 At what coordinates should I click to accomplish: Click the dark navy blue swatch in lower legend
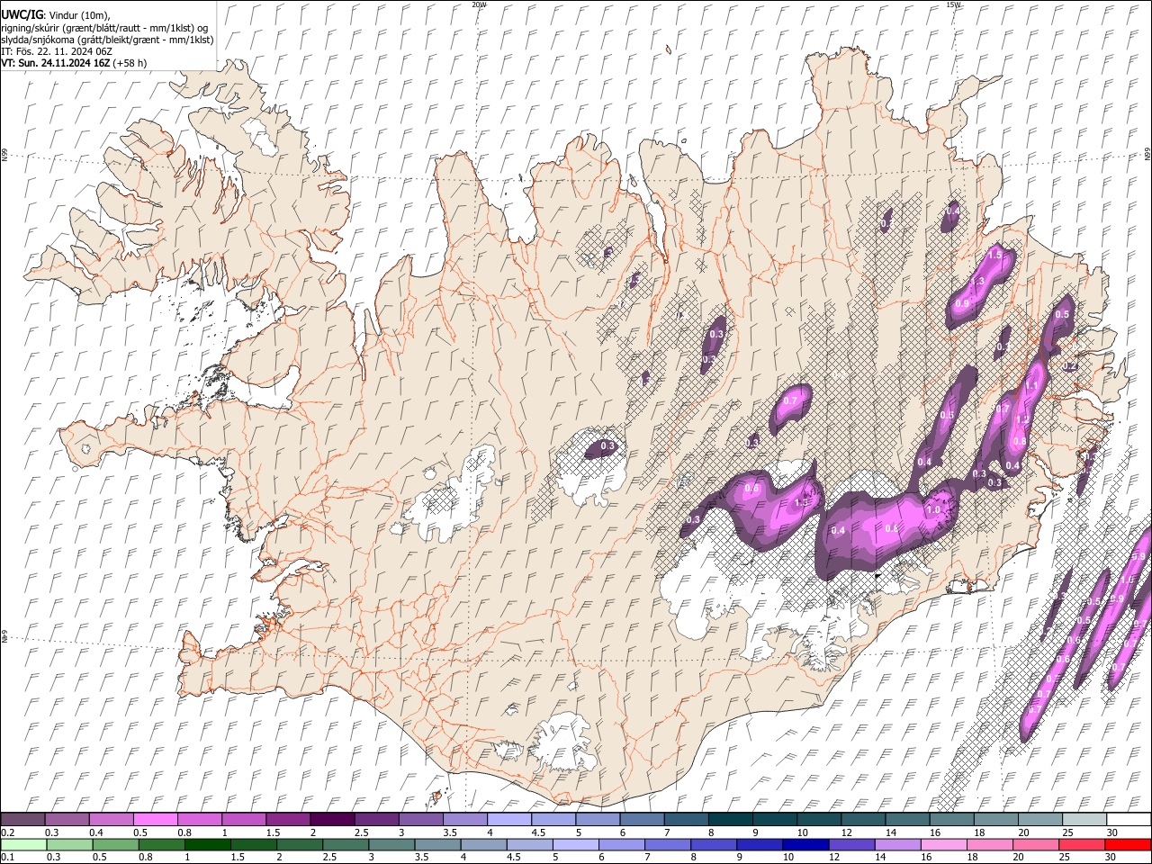coord(805,845)
